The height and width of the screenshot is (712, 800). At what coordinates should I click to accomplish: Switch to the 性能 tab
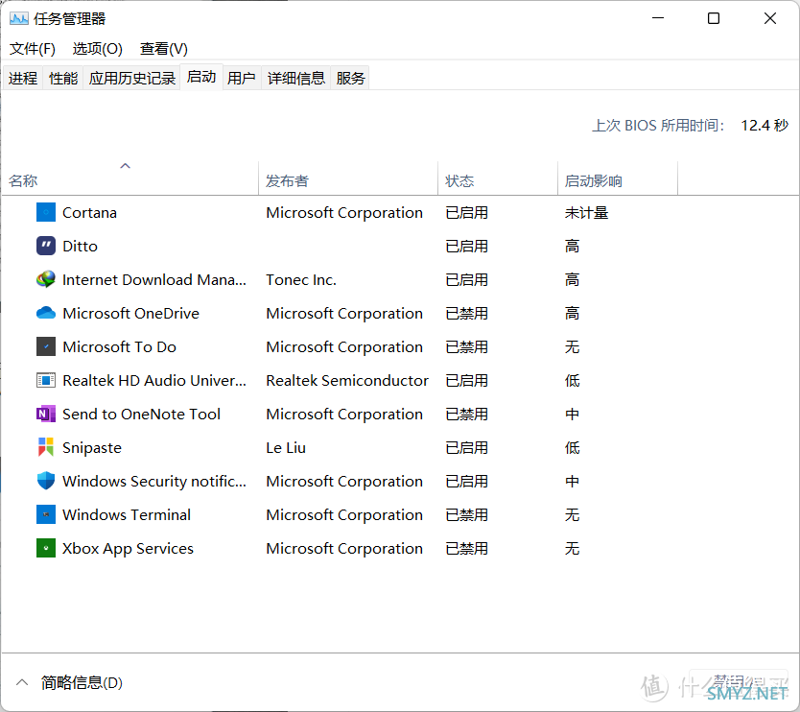click(63, 78)
